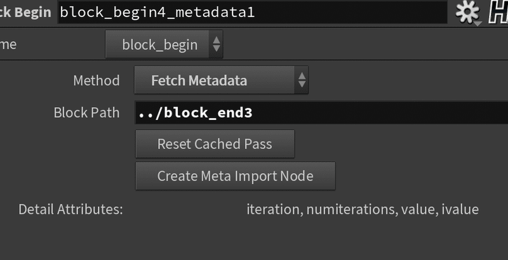Viewport: 508px width, 260px height.
Task: Click the node name field block_begin4_metadata1
Action: tap(252, 12)
